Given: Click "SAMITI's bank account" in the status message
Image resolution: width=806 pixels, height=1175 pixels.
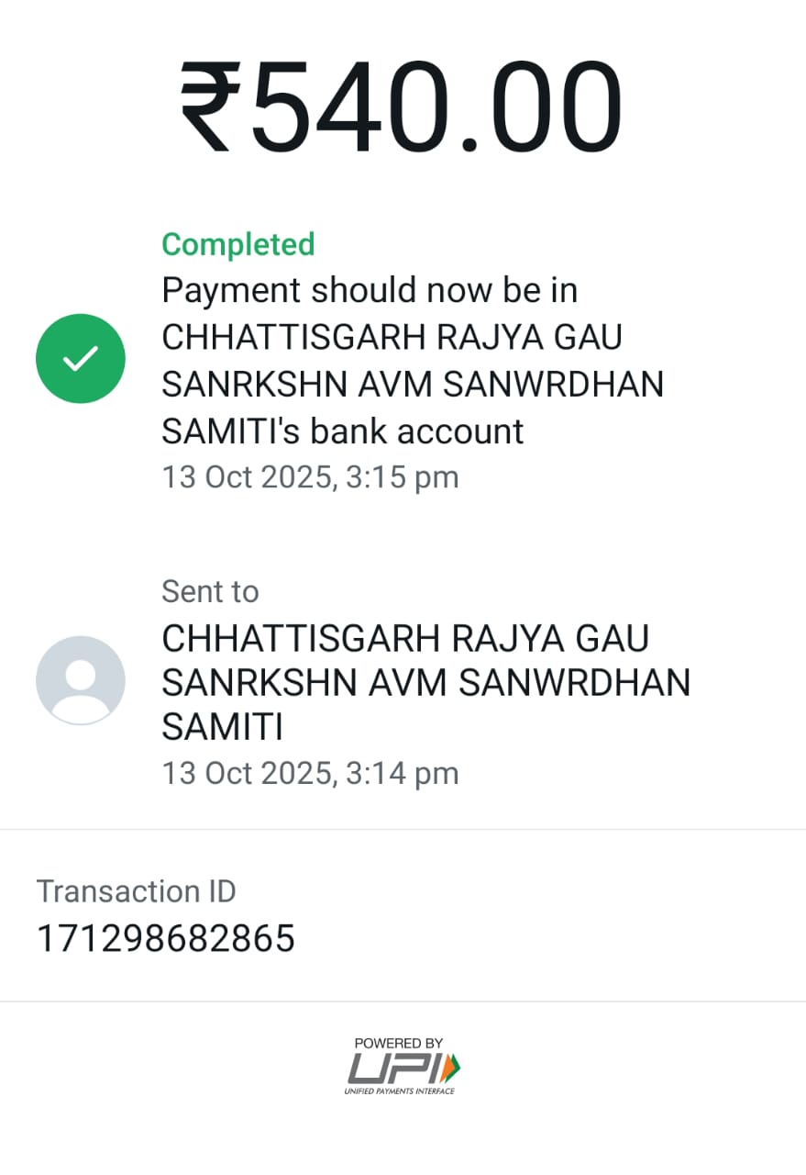Looking at the screenshot, I should [x=343, y=431].
